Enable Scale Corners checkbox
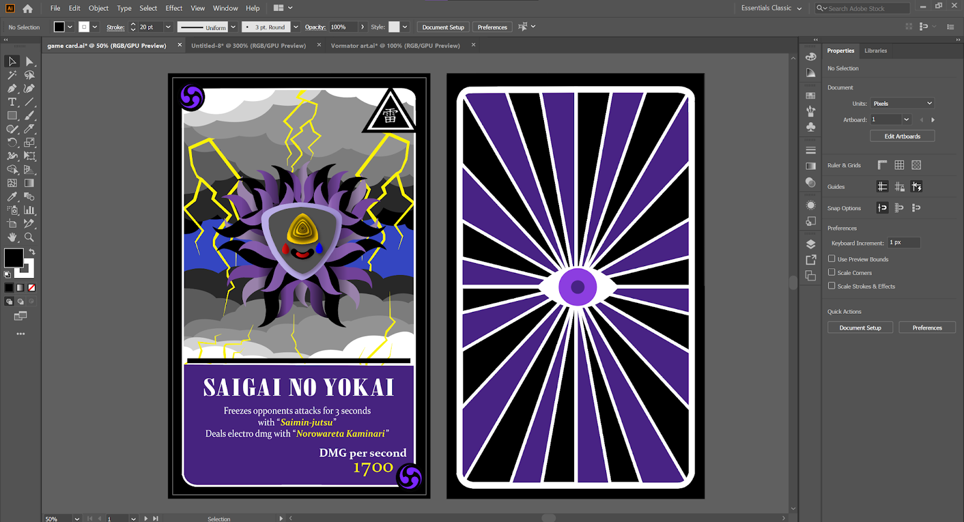964x522 pixels. [x=831, y=273]
